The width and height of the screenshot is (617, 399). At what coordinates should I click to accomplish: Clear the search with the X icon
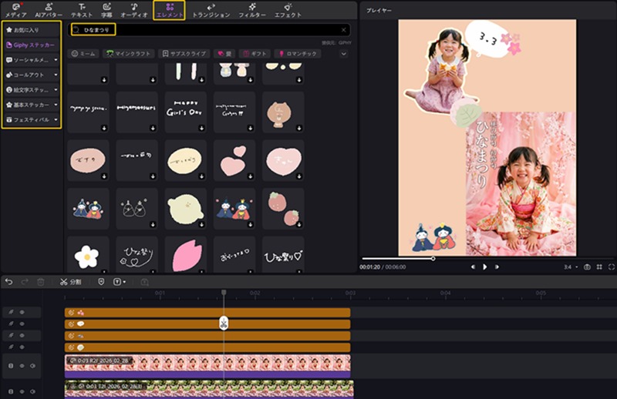click(x=343, y=30)
